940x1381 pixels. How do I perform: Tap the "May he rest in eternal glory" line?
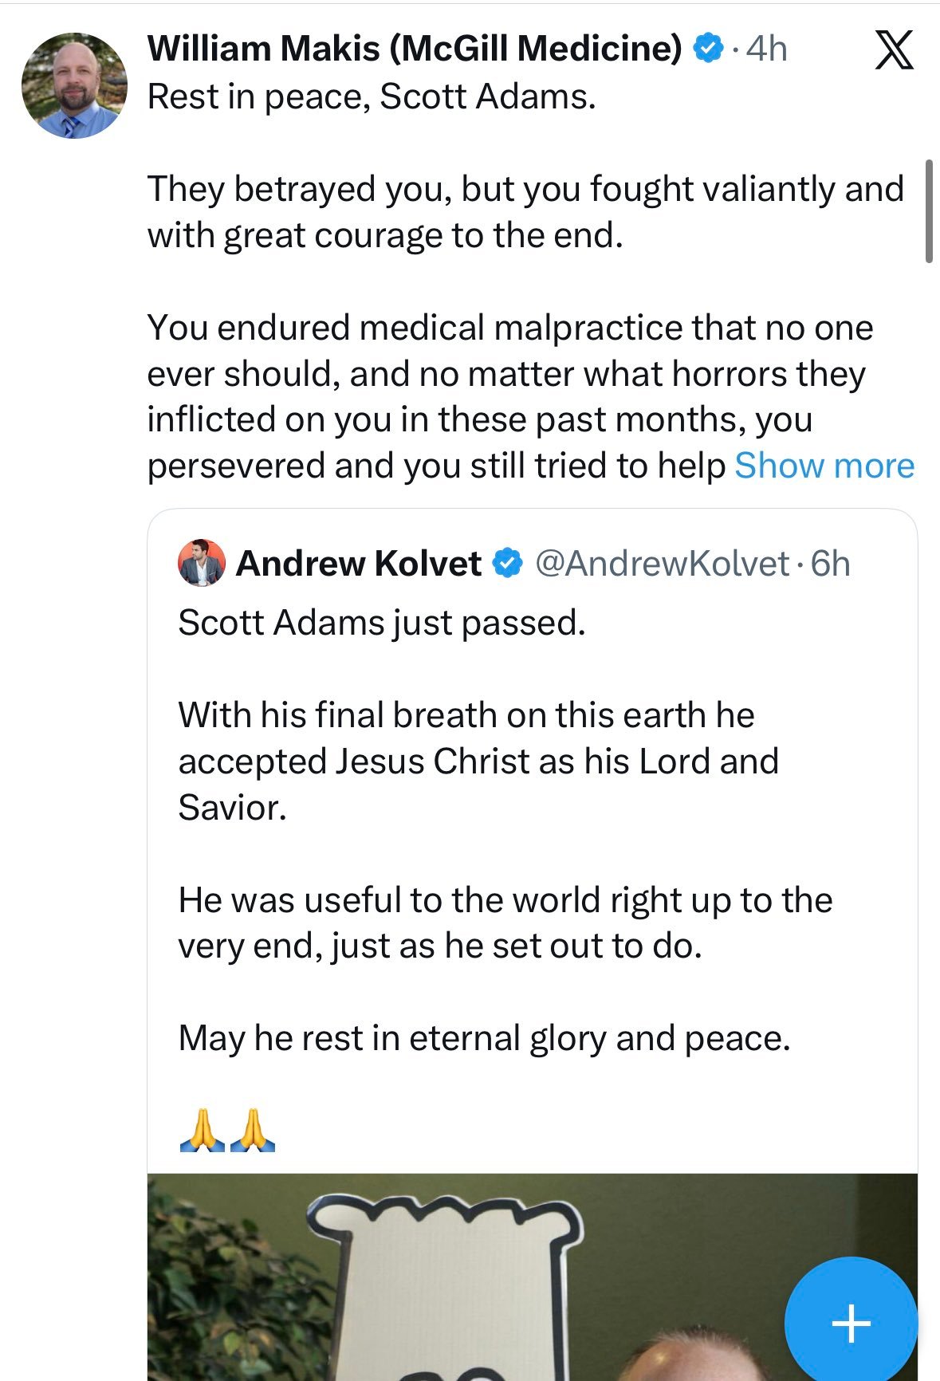[484, 1038]
